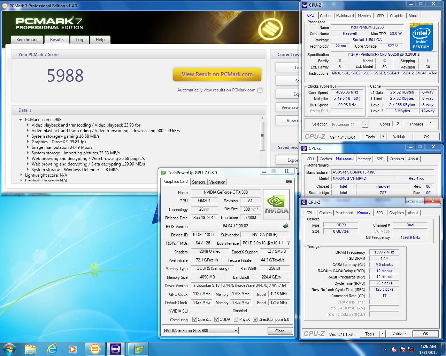Click the MAXIMUS VII IMPACT model field
446x356 pixels.
click(363, 178)
